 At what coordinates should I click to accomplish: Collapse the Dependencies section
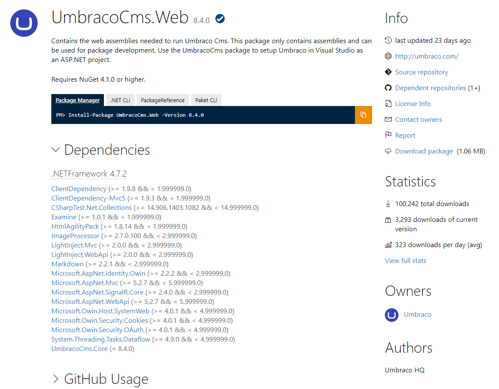coord(56,150)
